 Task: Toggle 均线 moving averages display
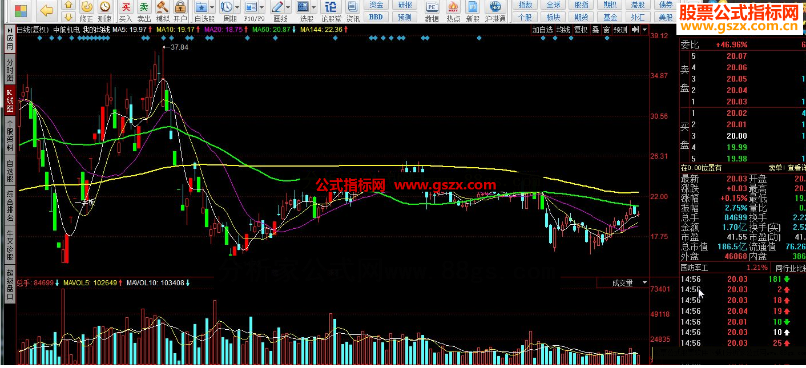pyautogui.click(x=563, y=30)
